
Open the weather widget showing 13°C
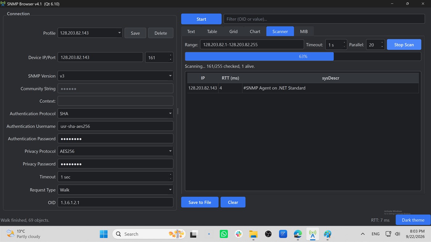point(23,234)
